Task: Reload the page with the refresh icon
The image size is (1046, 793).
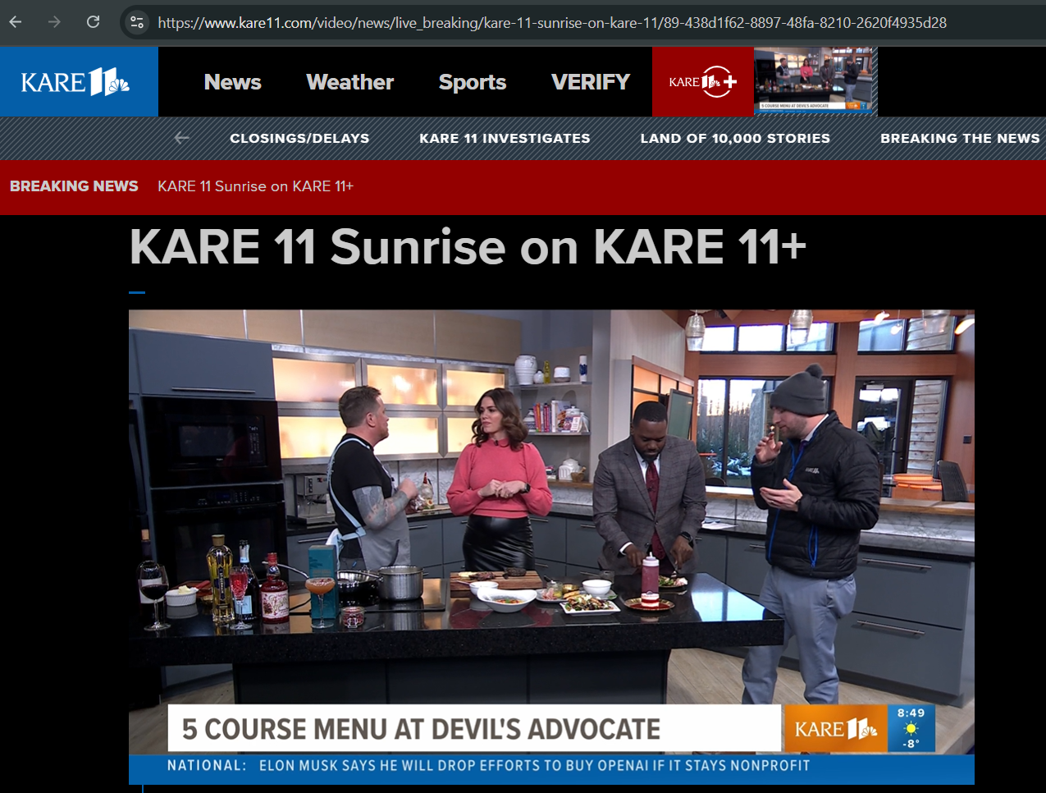Action: coord(94,22)
